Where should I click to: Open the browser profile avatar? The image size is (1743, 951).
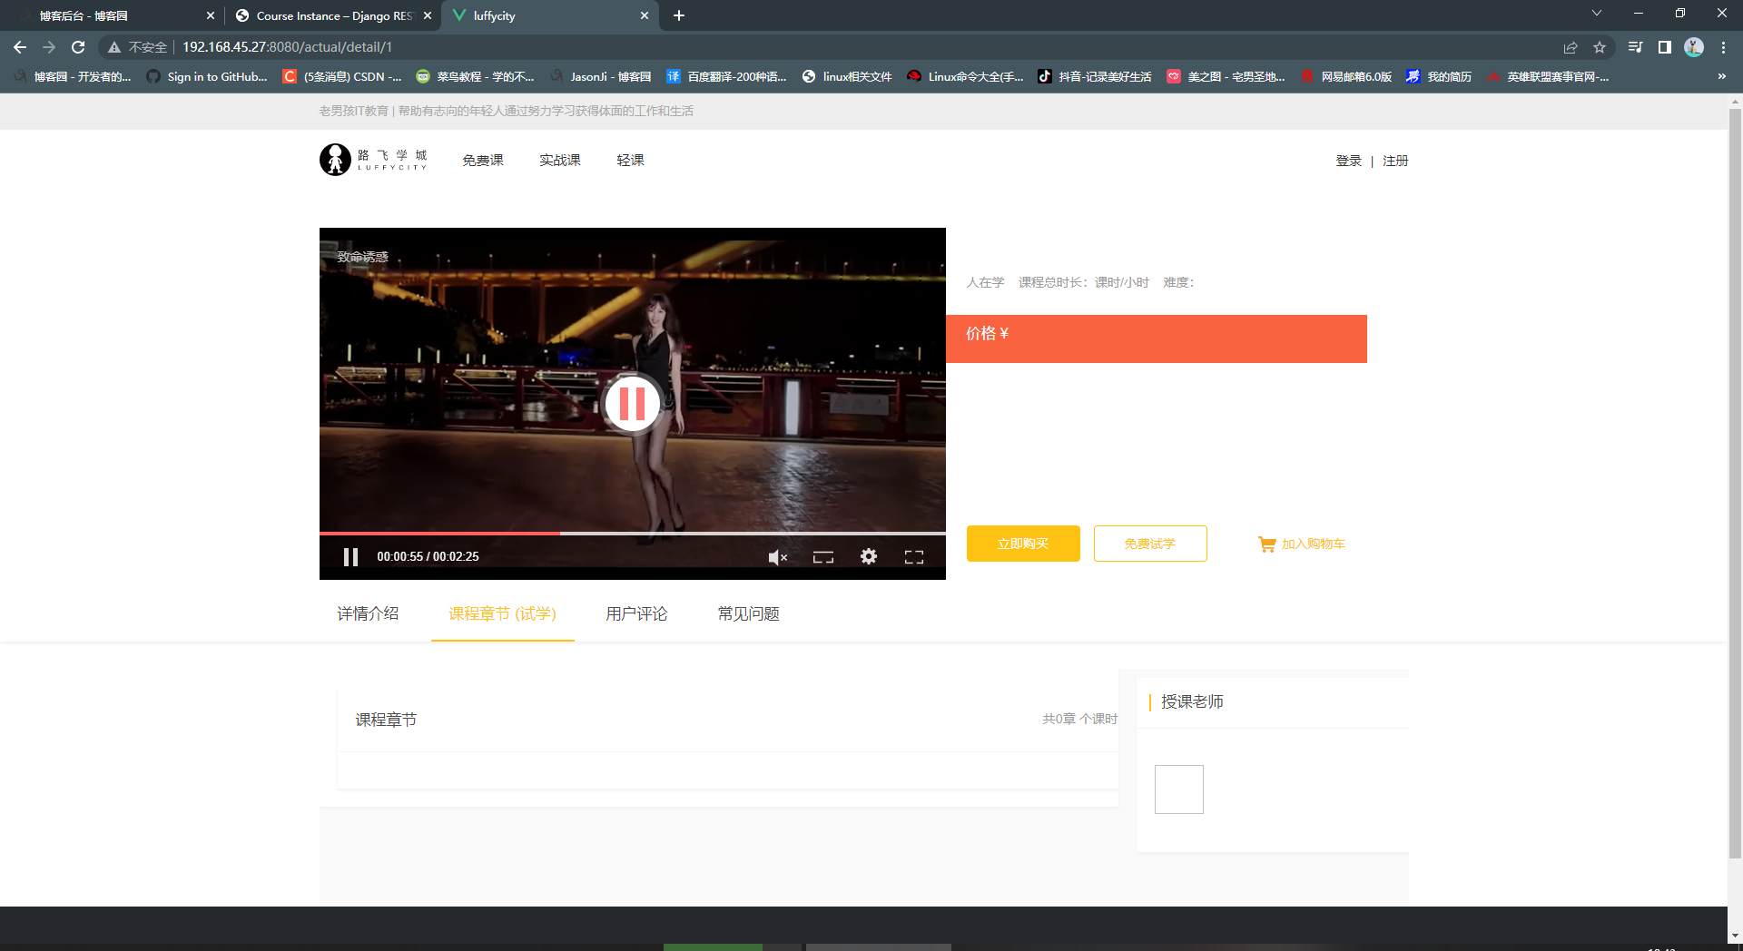pos(1694,47)
